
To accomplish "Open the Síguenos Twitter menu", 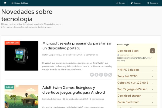I will tap(136, 3).
